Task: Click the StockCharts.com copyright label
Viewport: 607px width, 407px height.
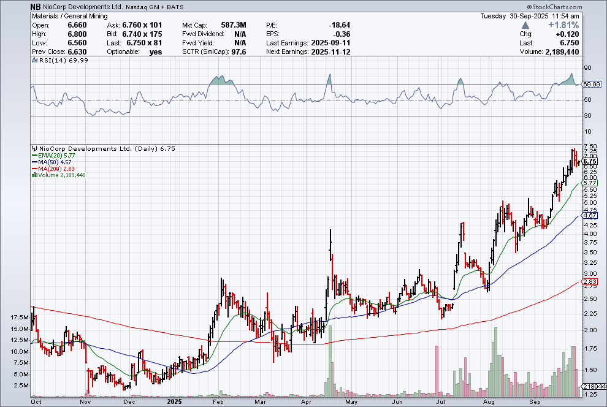Action: pyautogui.click(x=554, y=7)
